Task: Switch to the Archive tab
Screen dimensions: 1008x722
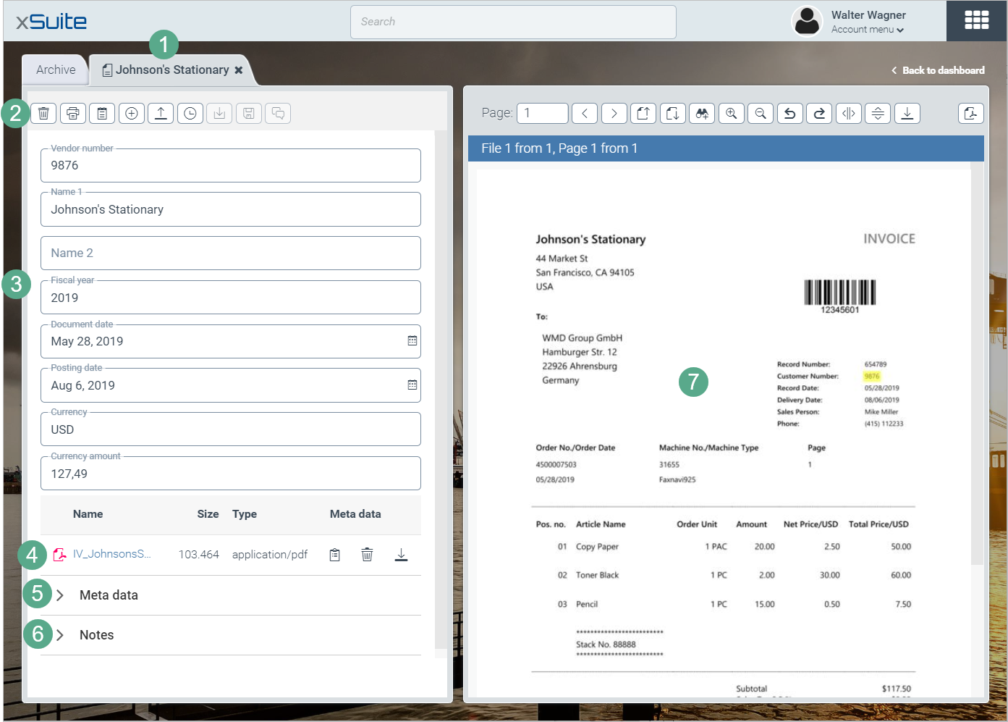Action: (56, 70)
